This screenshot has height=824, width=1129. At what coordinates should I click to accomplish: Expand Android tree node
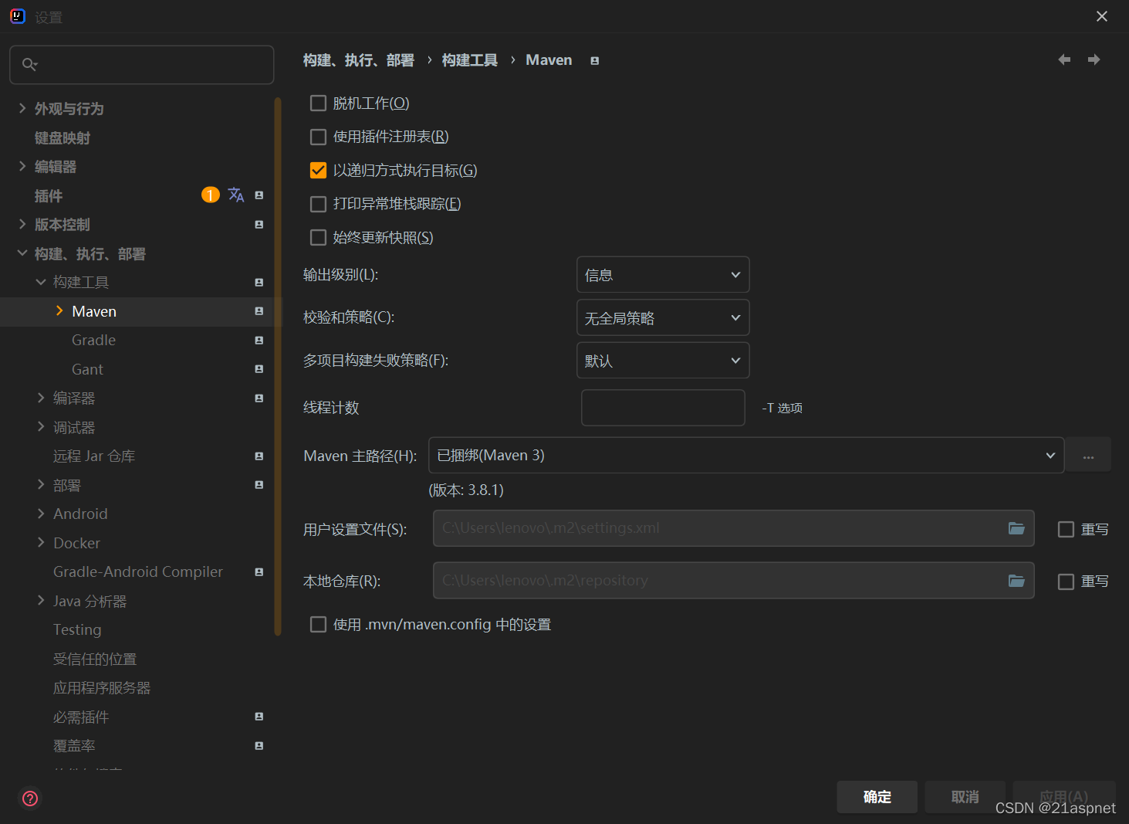point(41,514)
